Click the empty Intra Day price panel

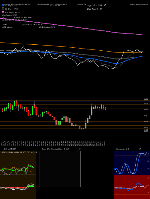click(60, 169)
